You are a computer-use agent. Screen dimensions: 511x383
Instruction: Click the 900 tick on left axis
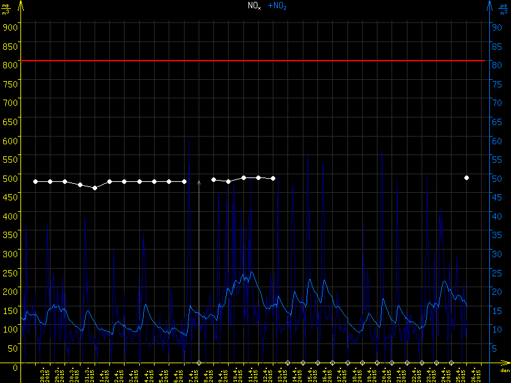11,27
